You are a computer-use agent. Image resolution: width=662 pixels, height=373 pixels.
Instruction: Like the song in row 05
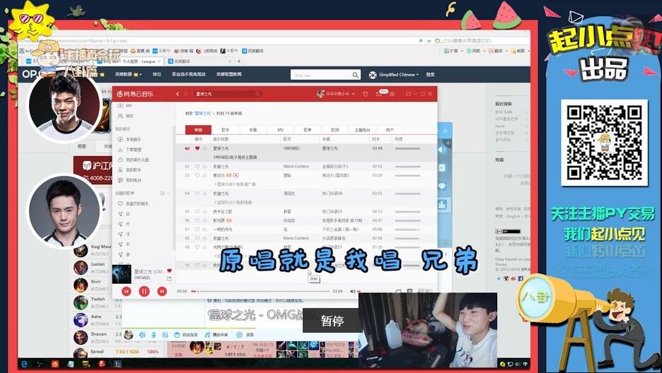point(197,211)
